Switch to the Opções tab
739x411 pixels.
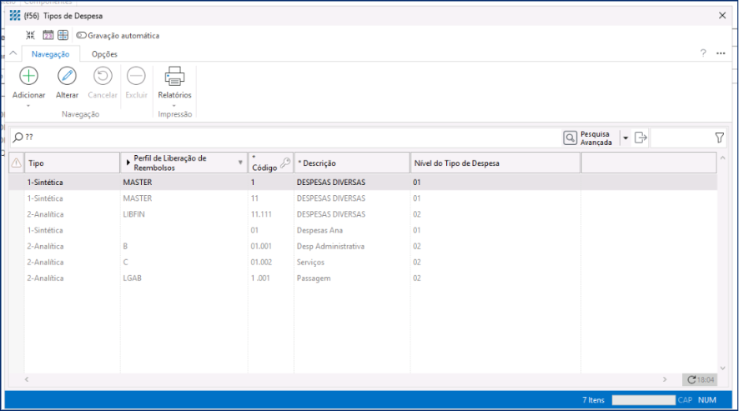[104, 53]
